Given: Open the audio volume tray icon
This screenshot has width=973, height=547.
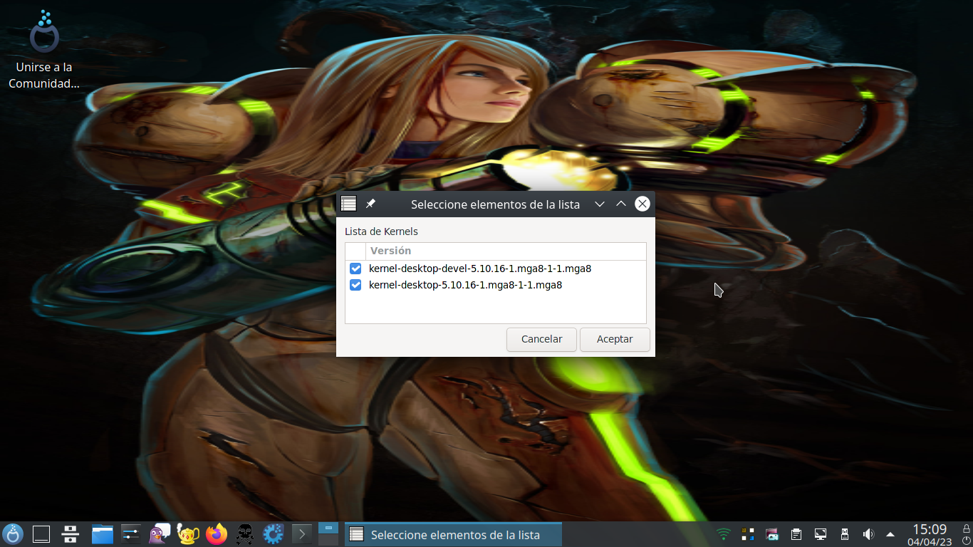Looking at the screenshot, I should point(868,534).
